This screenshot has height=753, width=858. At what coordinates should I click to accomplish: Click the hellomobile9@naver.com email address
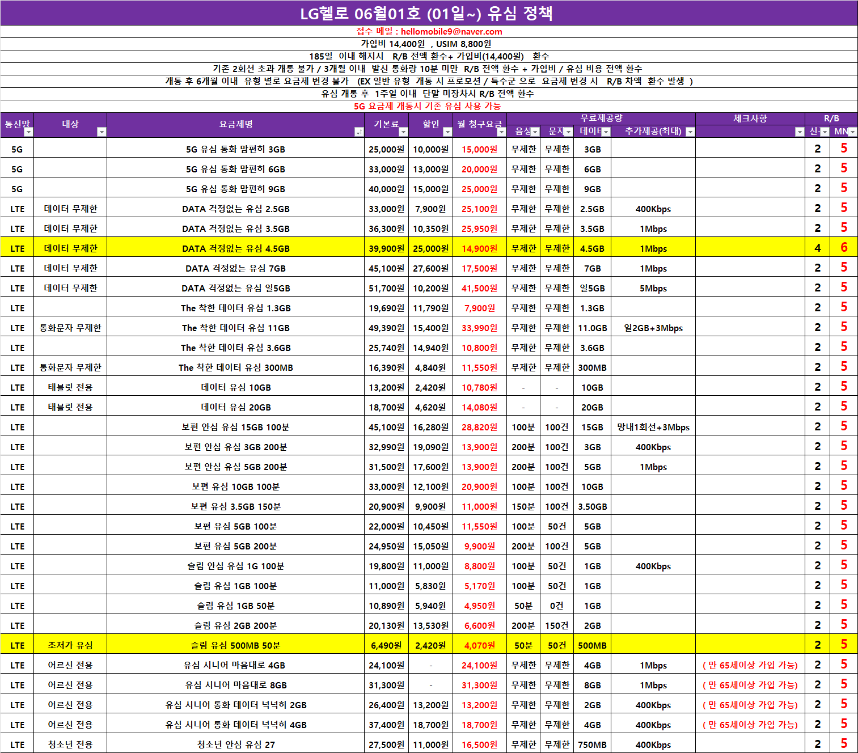[451, 32]
